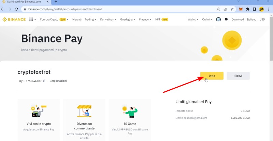Click the site padlock icon
This screenshot has height=141, width=273.
pyautogui.click(x=25, y=9)
